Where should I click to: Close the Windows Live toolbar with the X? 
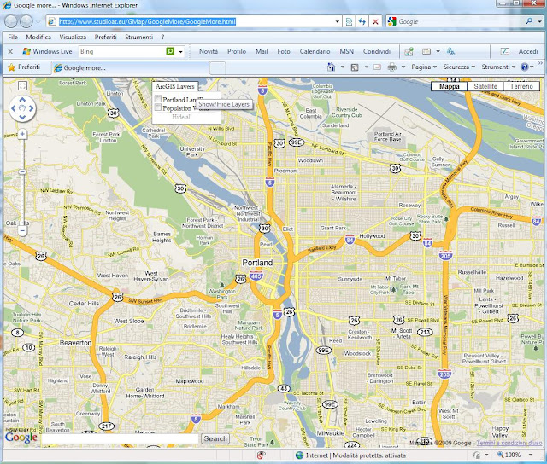tap(10, 51)
